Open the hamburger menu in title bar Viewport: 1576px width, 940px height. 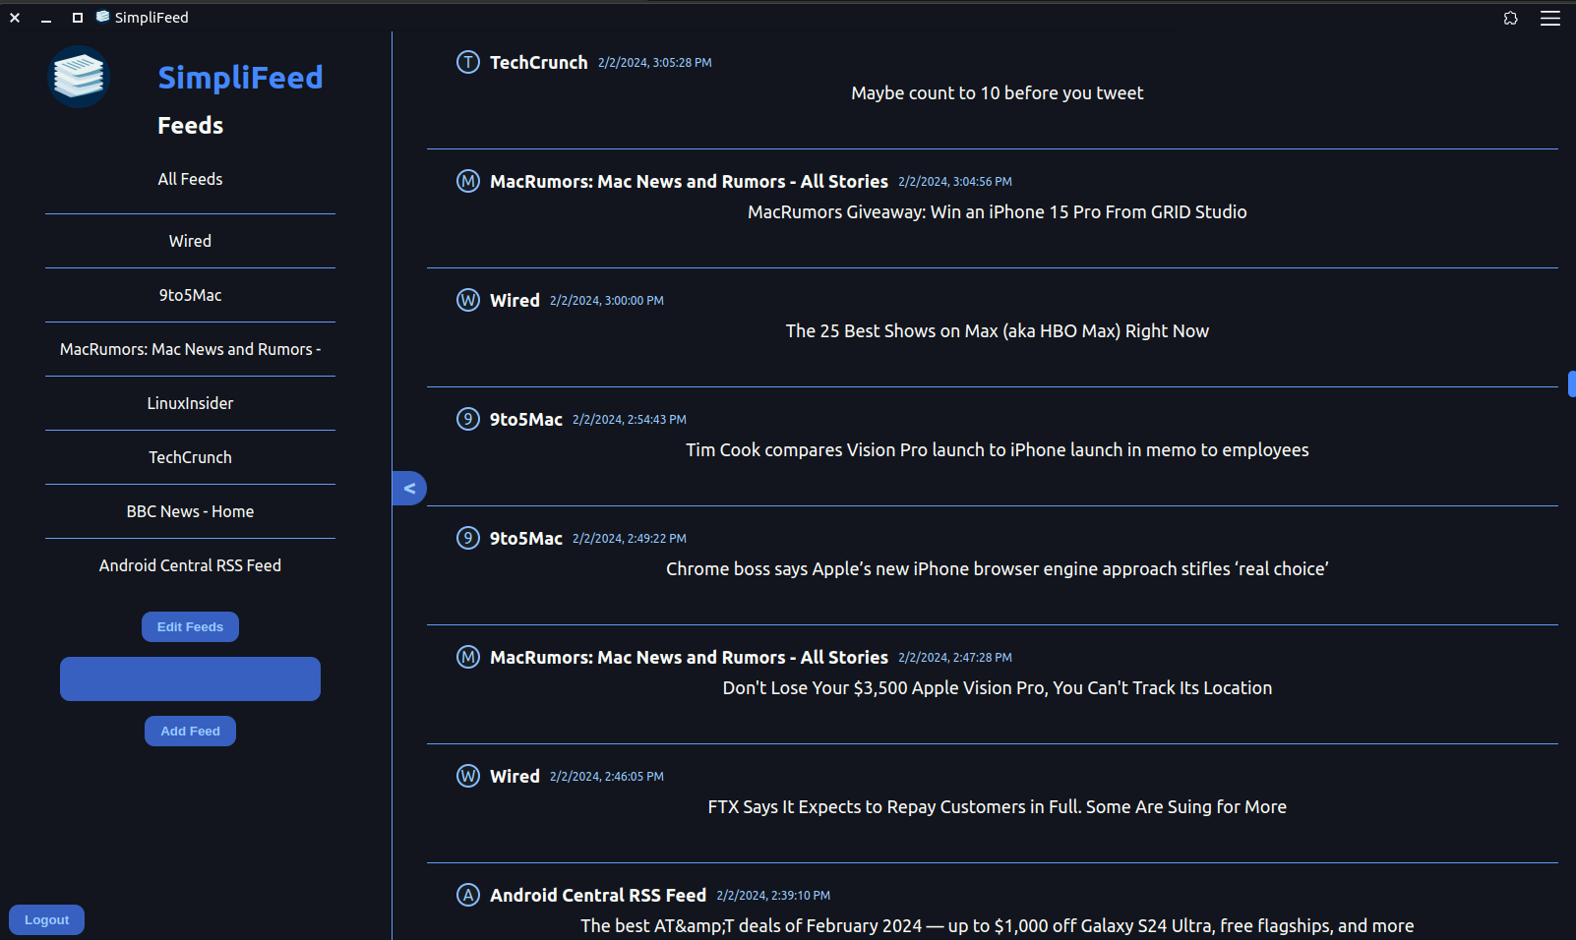point(1550,18)
